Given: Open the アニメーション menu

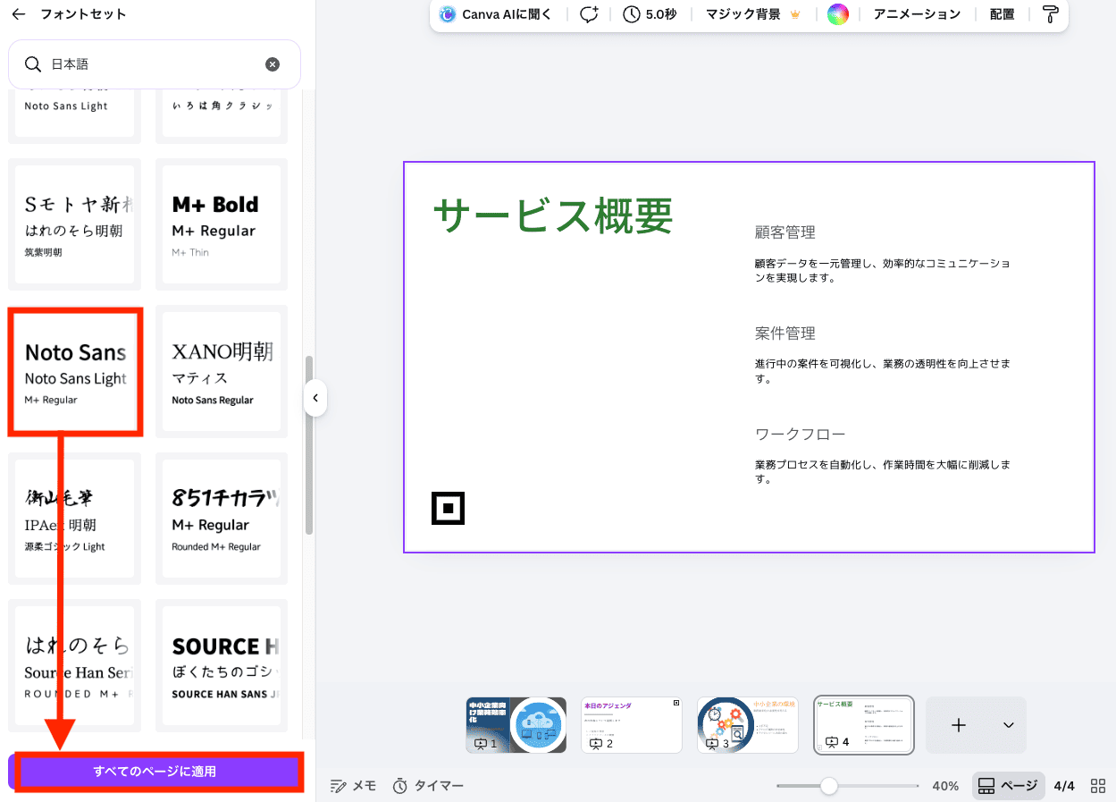Looking at the screenshot, I should 917,14.
